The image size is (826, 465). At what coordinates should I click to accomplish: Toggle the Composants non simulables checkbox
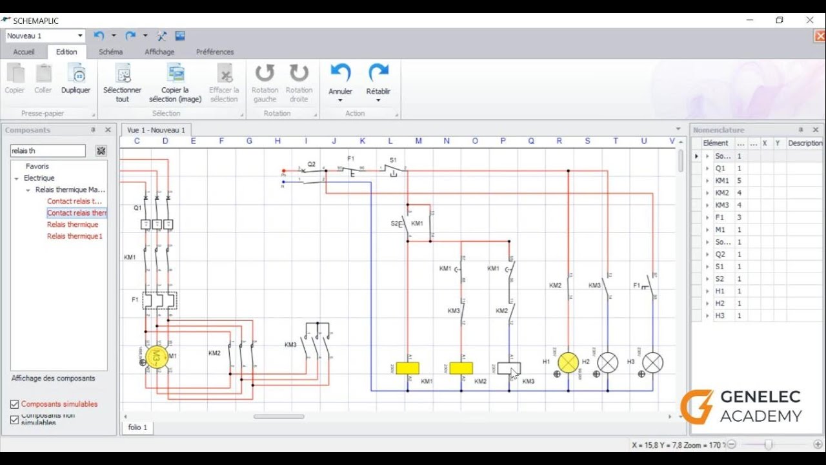click(14, 420)
